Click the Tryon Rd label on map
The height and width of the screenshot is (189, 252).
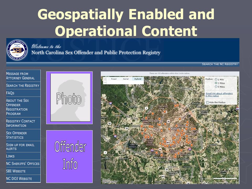[x=171, y=166]
